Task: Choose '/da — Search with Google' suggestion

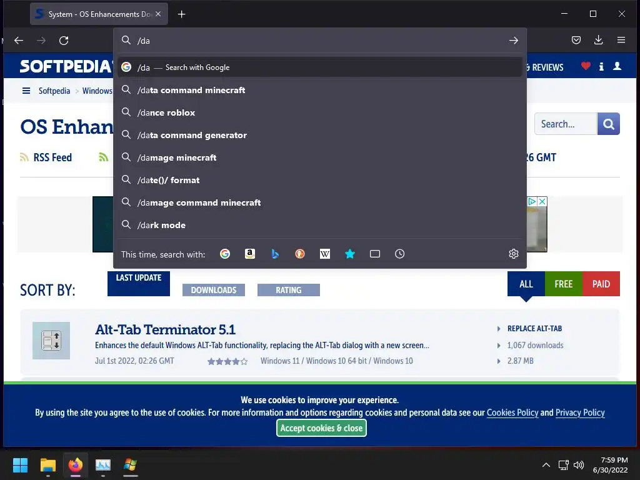Action: [x=320, y=67]
